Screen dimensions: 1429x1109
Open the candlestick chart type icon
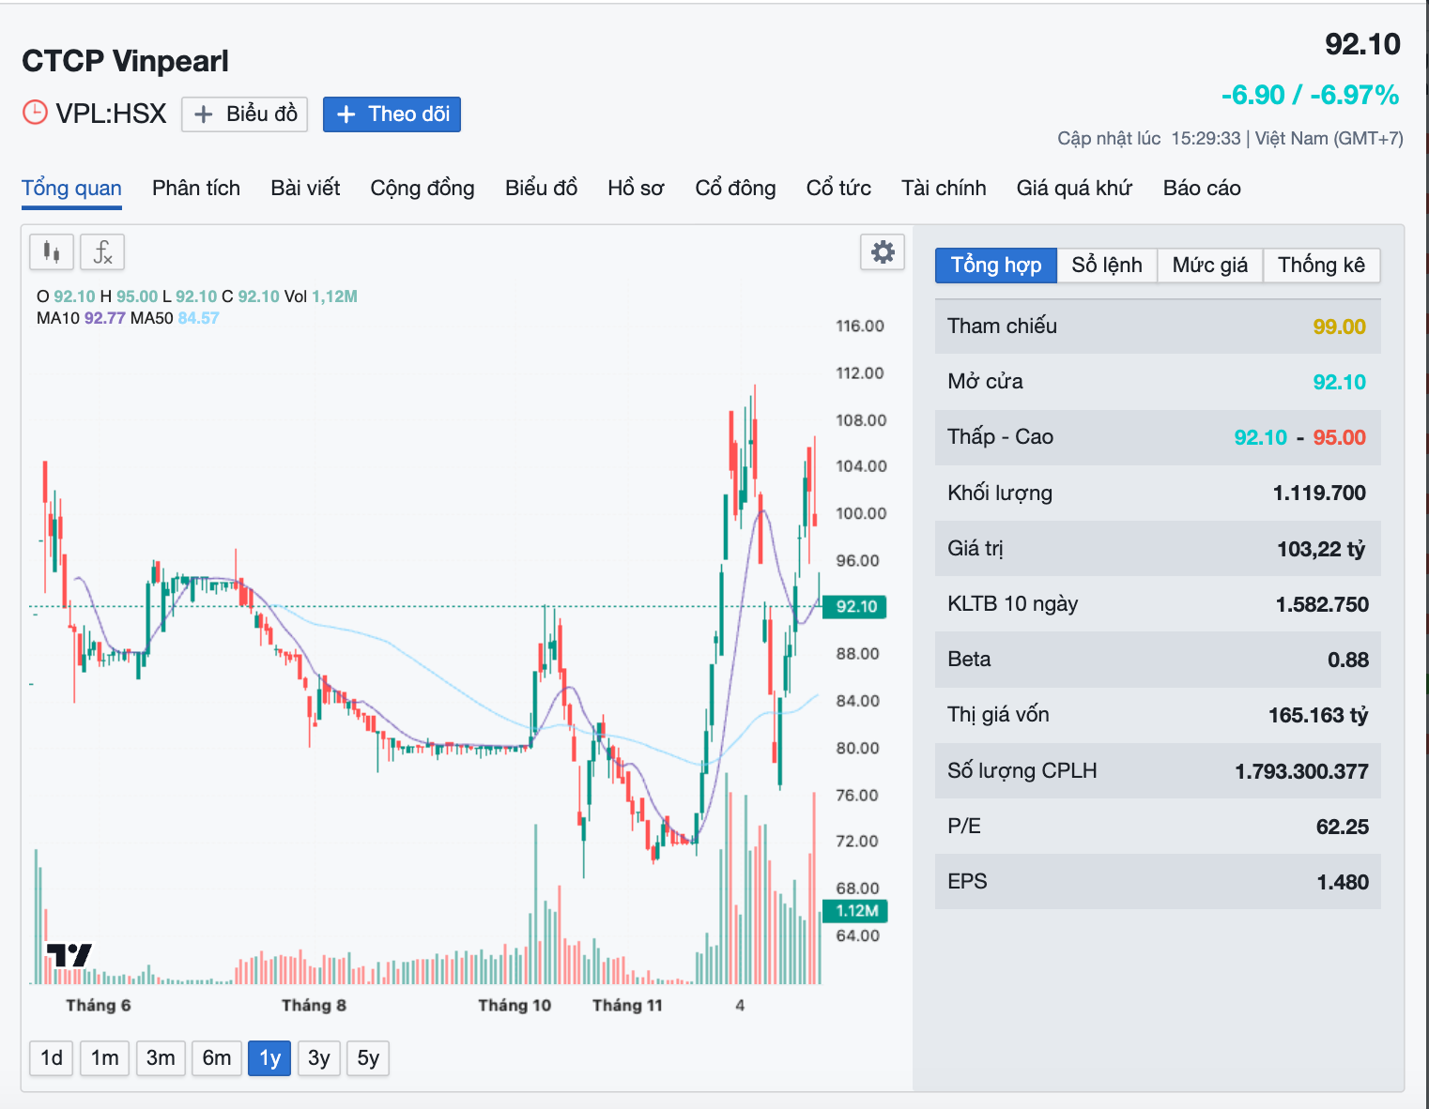(x=52, y=251)
